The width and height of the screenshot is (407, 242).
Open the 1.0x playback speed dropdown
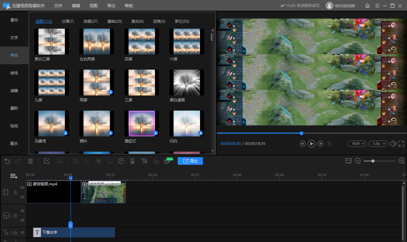point(378,144)
